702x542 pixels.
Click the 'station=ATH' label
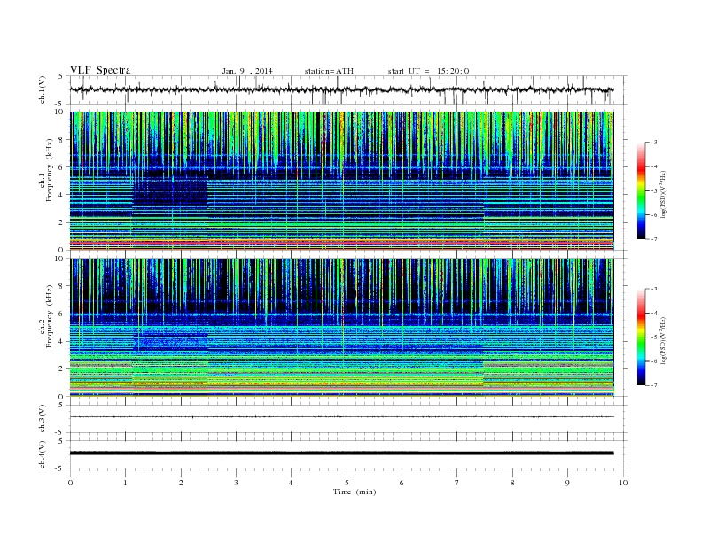click(329, 71)
